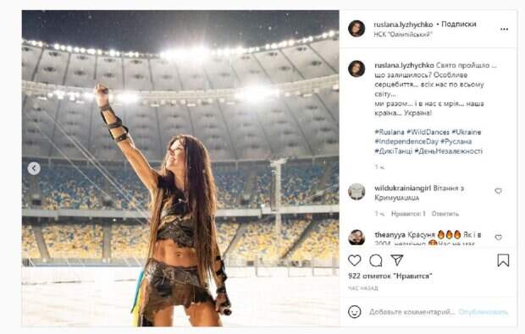Open ruslana.lyzhychko profile picture in header

356,29
